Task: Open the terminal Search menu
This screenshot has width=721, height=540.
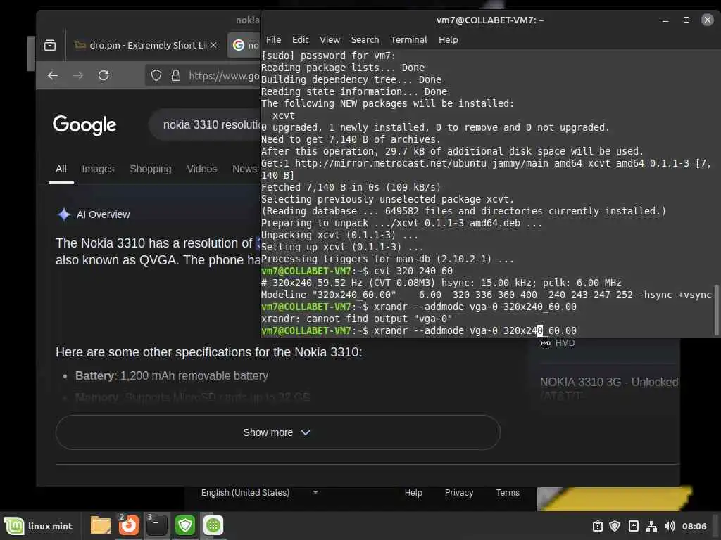Action: [365, 40]
